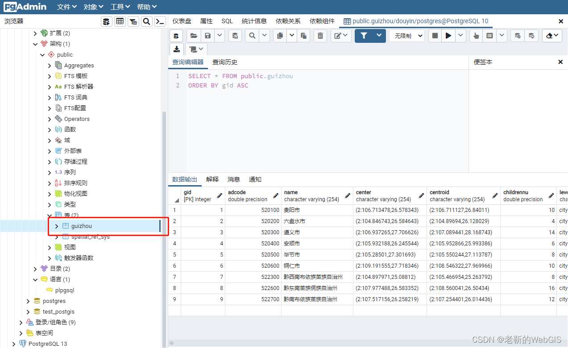Screen dimensions: 568x348
Task: Execute the query with the play button icon
Action: pos(448,36)
